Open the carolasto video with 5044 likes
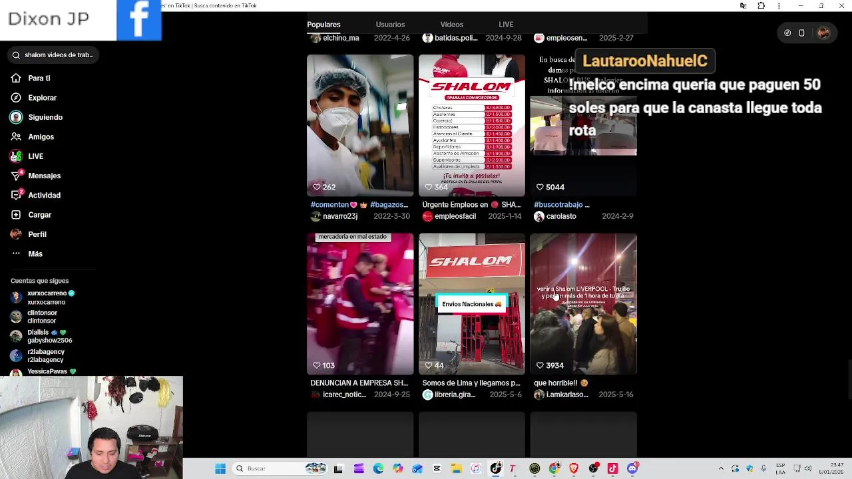Screen dimensions: 852x479 point(584,126)
